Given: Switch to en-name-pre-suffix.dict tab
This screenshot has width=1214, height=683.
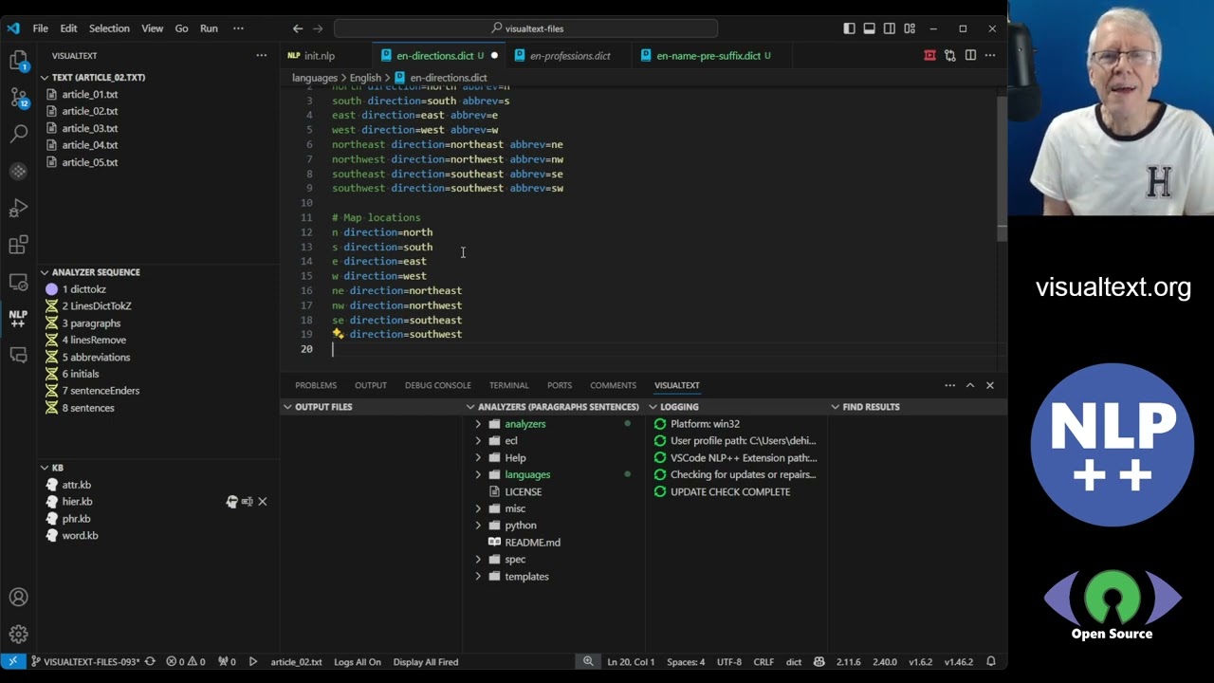Looking at the screenshot, I should (x=708, y=56).
